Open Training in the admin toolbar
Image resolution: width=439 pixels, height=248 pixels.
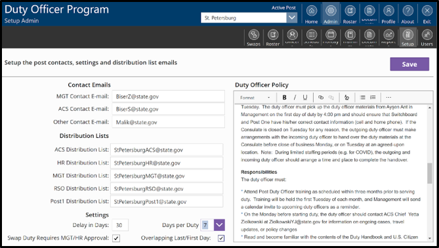(x=350, y=37)
